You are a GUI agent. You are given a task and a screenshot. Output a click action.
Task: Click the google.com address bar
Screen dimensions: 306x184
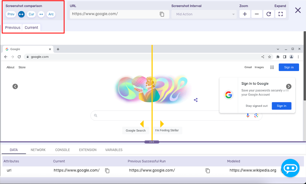click(148, 57)
